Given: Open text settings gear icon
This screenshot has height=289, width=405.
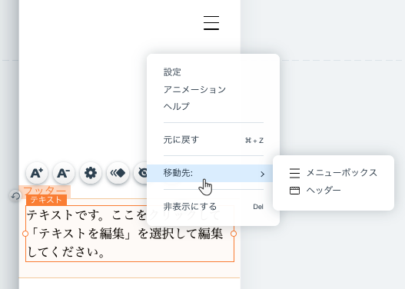Looking at the screenshot, I should (91, 173).
